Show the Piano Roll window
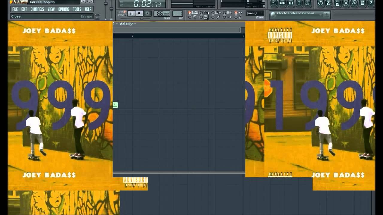 coord(291,3)
